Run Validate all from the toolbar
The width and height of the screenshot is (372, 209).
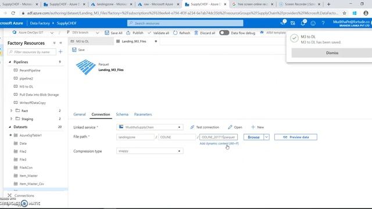tap(158, 33)
